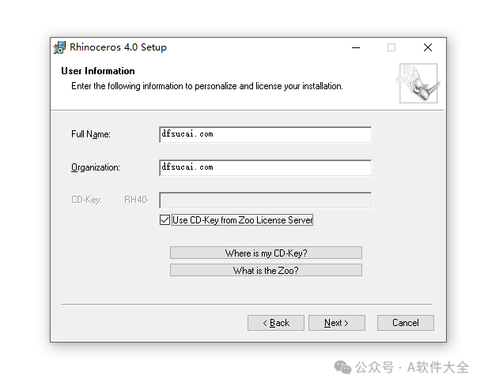Image resolution: width=484 pixels, height=386 pixels.
Task: Go back with the Back button
Action: 276,323
